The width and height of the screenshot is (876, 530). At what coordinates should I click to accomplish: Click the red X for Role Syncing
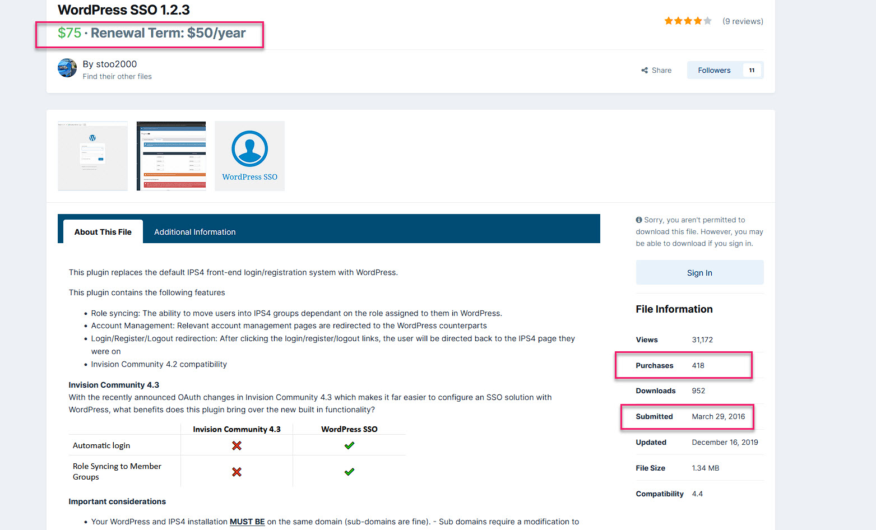click(x=237, y=472)
